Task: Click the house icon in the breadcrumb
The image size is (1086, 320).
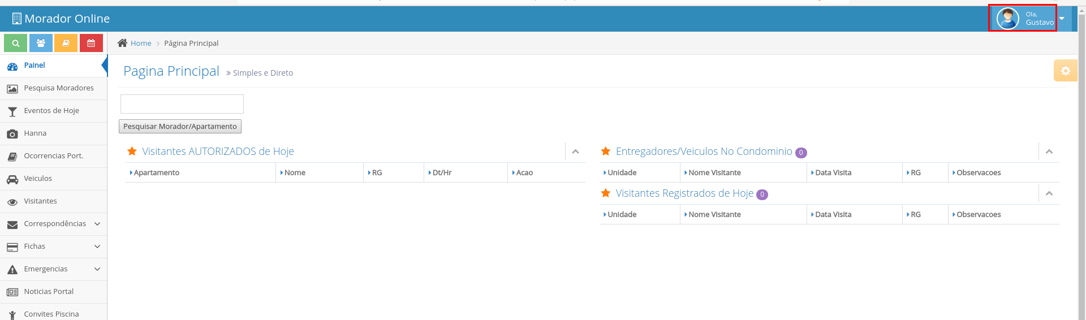Action: click(122, 43)
